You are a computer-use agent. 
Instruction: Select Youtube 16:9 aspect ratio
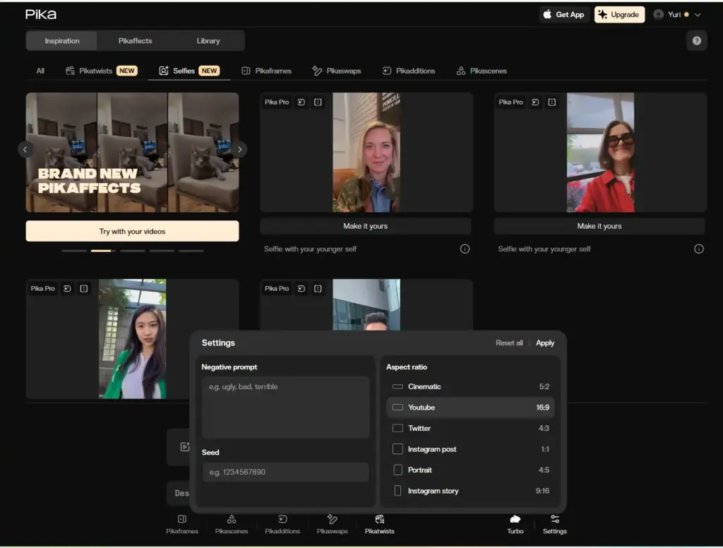coord(470,407)
